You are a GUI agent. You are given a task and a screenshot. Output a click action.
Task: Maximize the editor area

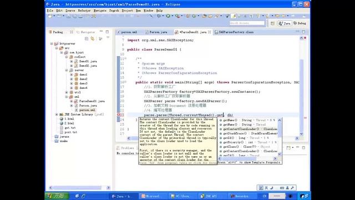click(303, 32)
